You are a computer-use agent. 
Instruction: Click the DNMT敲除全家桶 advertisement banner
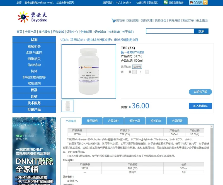pos(34,151)
